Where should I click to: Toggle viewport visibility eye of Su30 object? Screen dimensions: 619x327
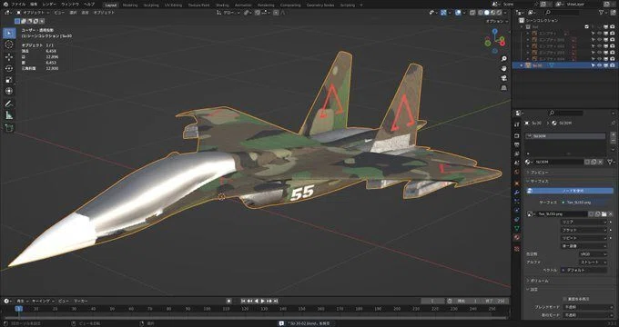599,65
